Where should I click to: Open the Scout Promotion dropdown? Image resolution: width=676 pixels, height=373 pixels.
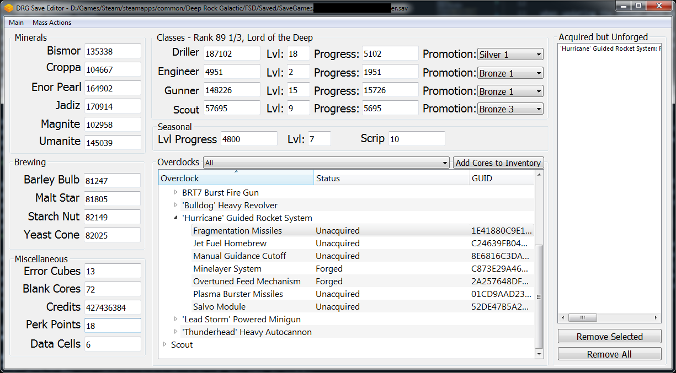tap(510, 109)
